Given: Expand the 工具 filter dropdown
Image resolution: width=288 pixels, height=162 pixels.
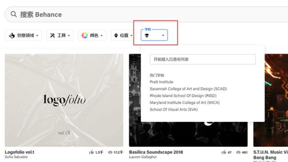Looking at the screenshot, I should click(x=60, y=35).
